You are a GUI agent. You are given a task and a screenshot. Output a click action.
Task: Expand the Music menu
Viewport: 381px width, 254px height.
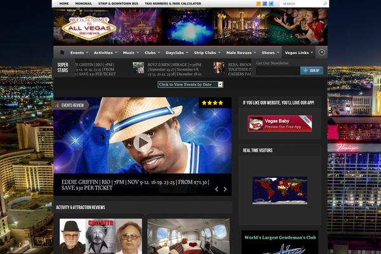tap(131, 53)
